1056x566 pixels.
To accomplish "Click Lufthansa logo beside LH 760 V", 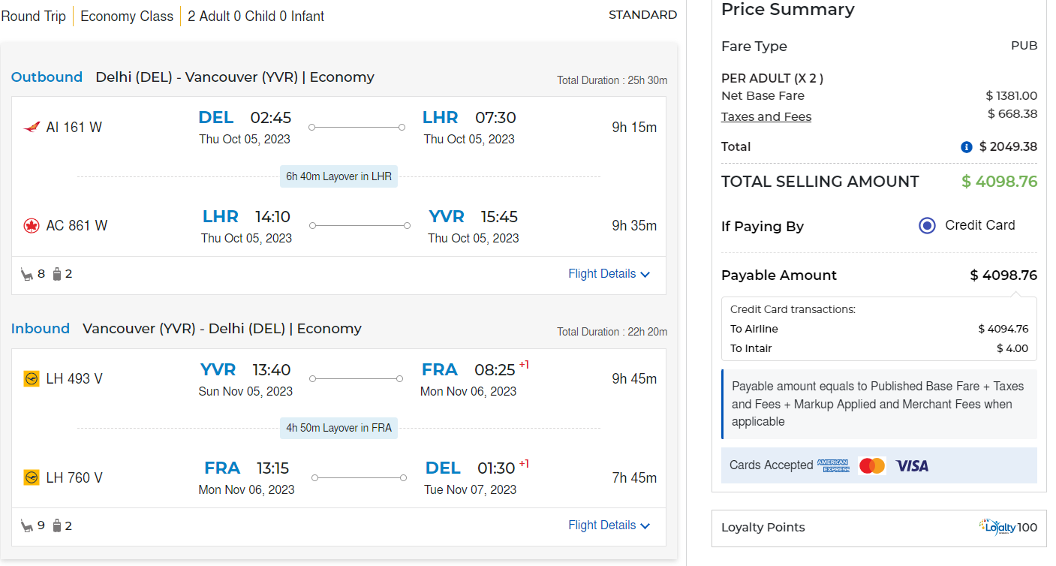I will point(32,478).
